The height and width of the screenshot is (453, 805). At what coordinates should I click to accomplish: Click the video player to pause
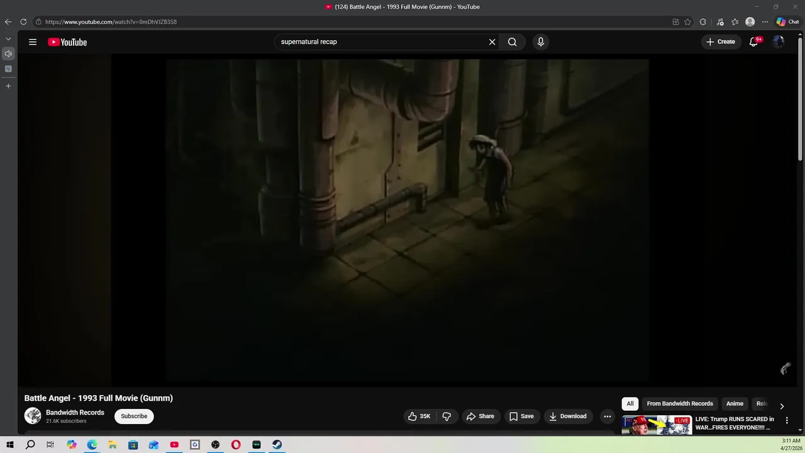pos(408,220)
